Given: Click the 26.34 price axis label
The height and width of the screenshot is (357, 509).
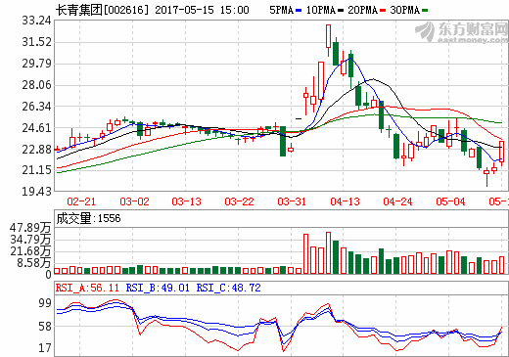Looking at the screenshot, I should pyautogui.click(x=36, y=107).
